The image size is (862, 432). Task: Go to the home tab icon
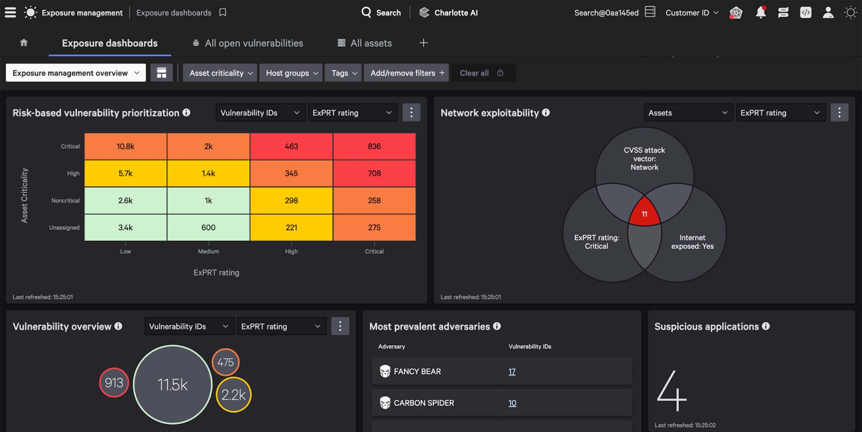click(24, 43)
